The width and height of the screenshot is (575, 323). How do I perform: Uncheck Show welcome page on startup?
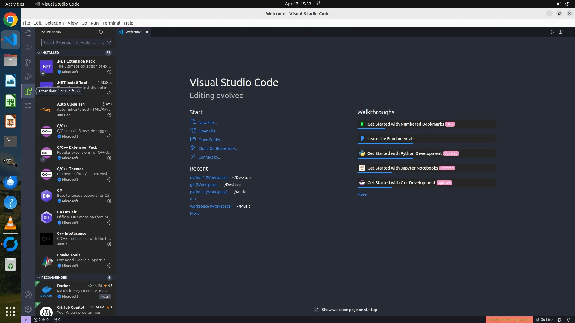tap(316, 310)
